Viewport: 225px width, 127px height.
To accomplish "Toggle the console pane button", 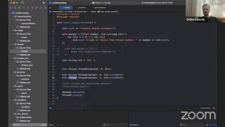I will point(214,125).
